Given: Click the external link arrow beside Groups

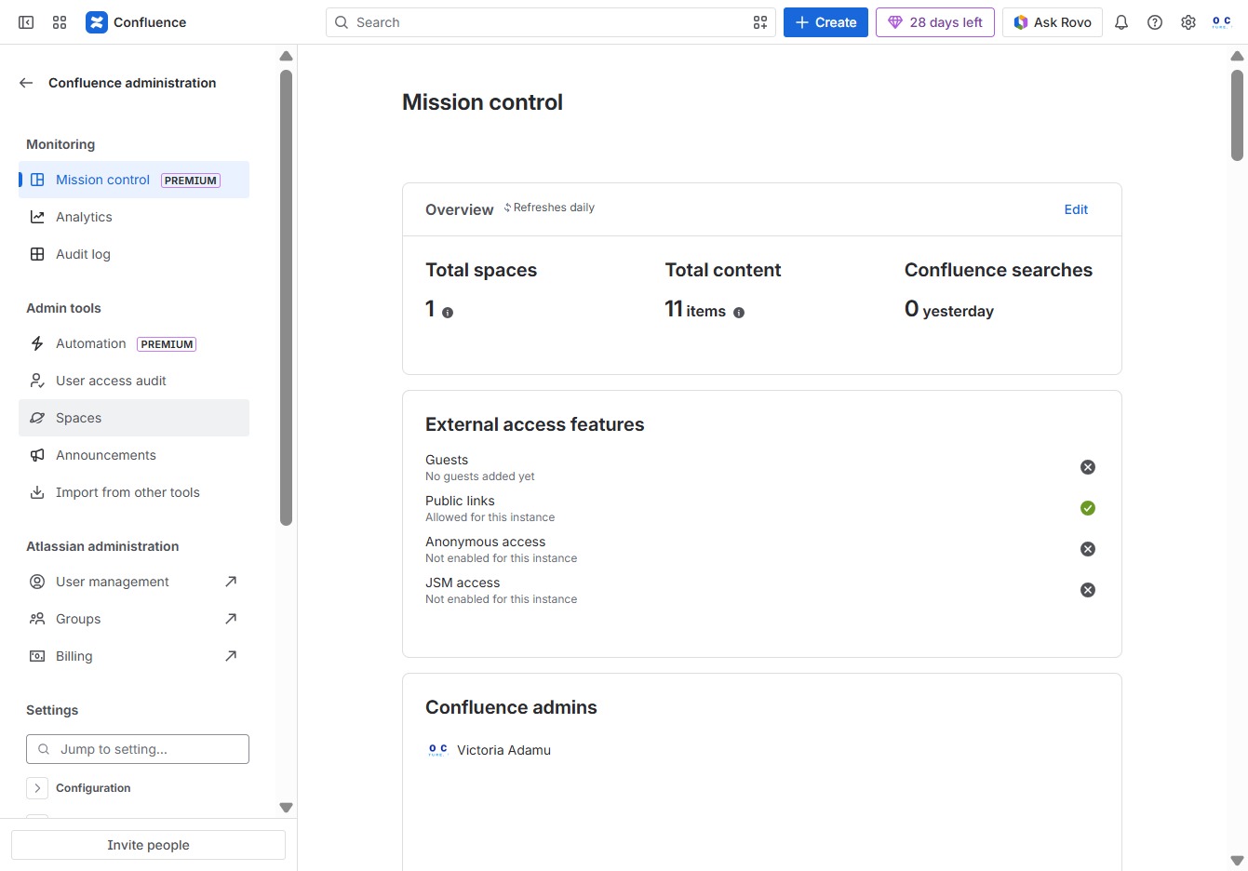Looking at the screenshot, I should (231, 619).
